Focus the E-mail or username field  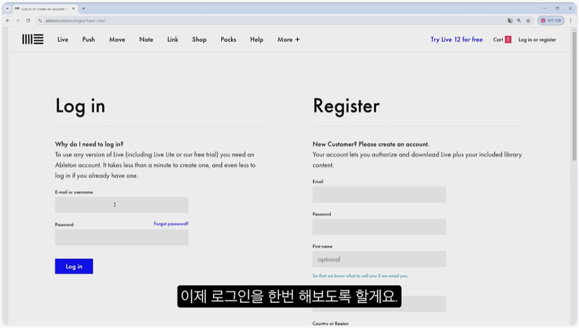pyautogui.click(x=122, y=205)
